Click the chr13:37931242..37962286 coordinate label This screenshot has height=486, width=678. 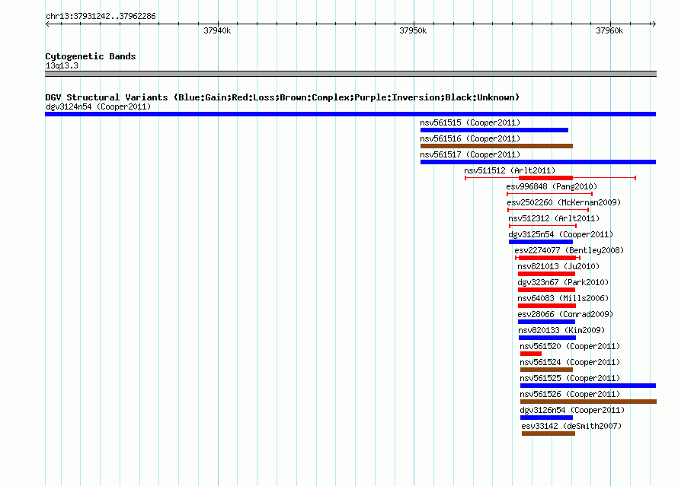coord(101,16)
